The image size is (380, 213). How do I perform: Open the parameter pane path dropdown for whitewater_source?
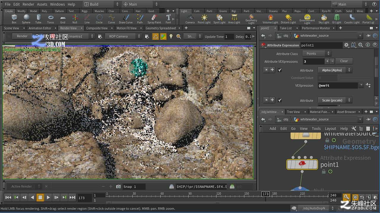click(360, 35)
